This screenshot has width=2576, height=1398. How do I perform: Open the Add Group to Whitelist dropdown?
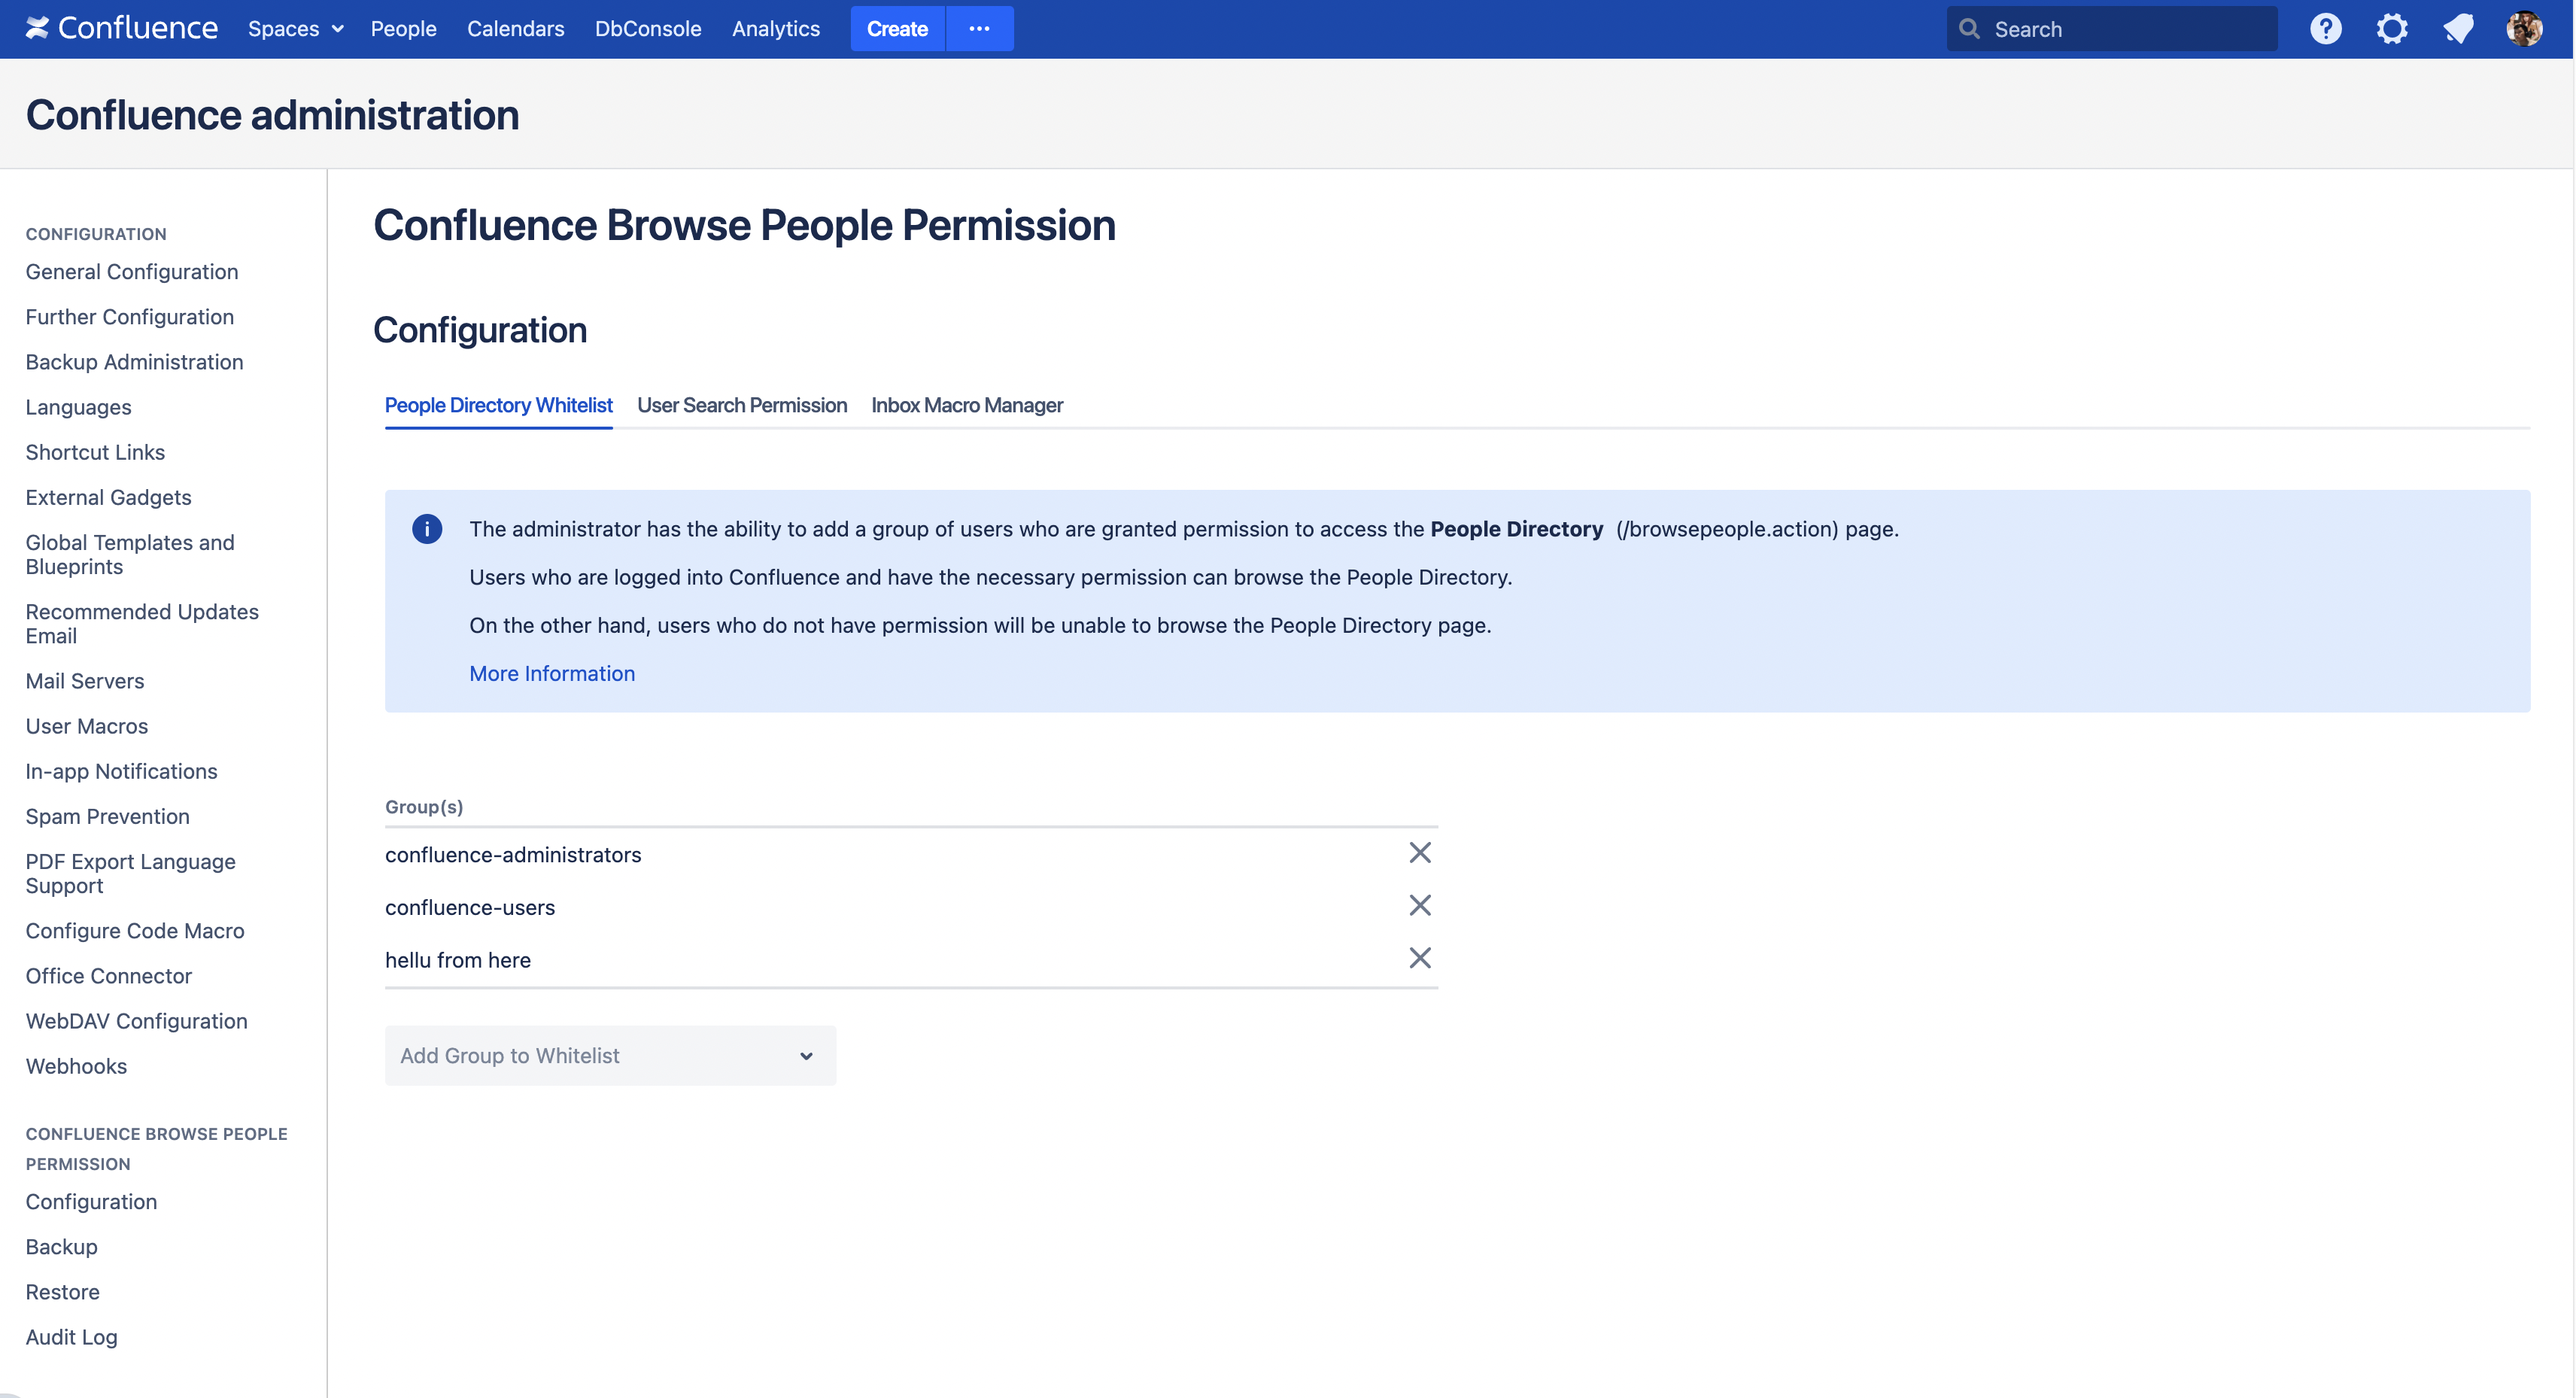(610, 1055)
